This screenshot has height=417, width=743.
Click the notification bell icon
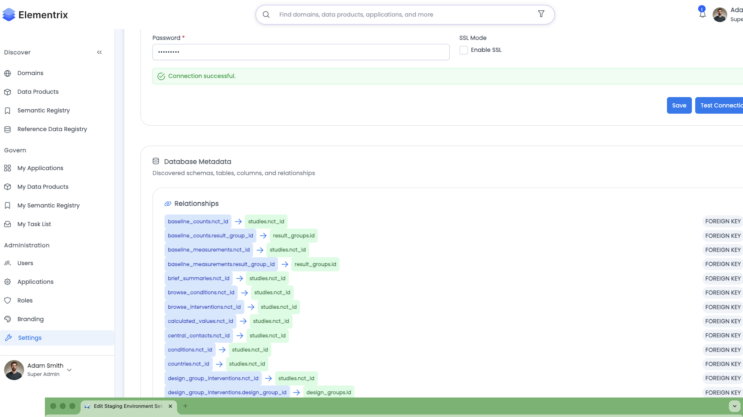[702, 14]
